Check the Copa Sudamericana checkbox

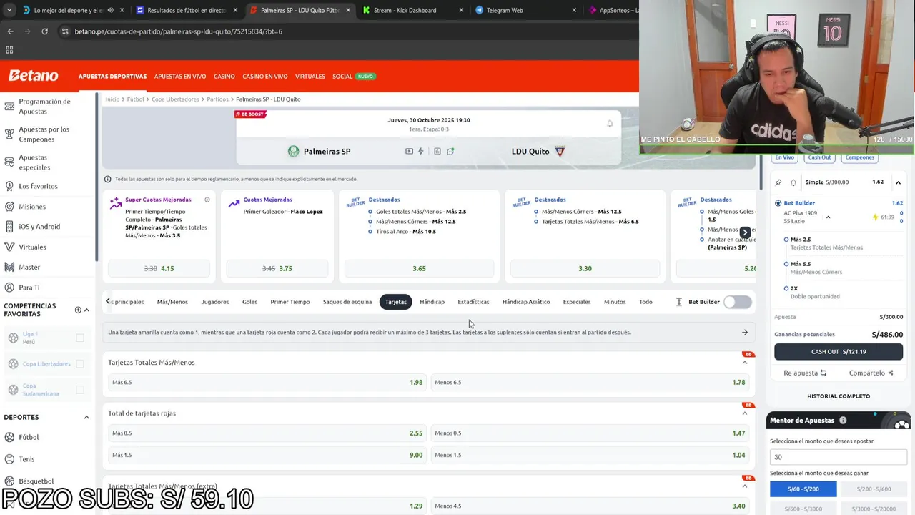click(80, 390)
